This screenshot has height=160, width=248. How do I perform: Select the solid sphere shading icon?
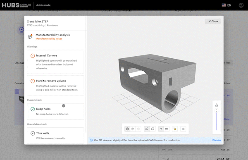127,129
